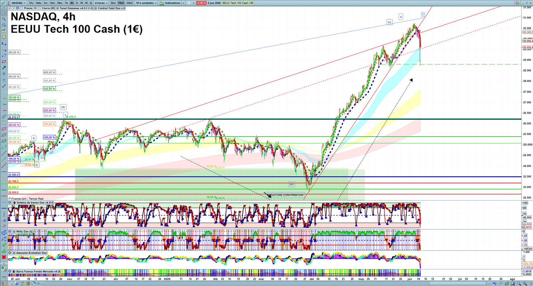Select the 1h timeframe
The height and width of the screenshot is (286, 533).
pos(66,3)
